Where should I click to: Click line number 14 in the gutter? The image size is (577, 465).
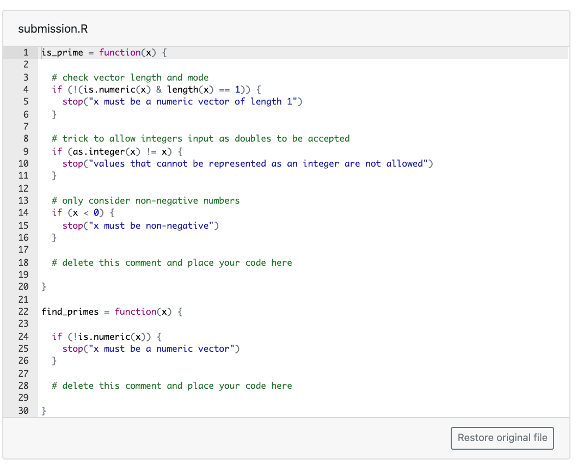[x=23, y=212]
